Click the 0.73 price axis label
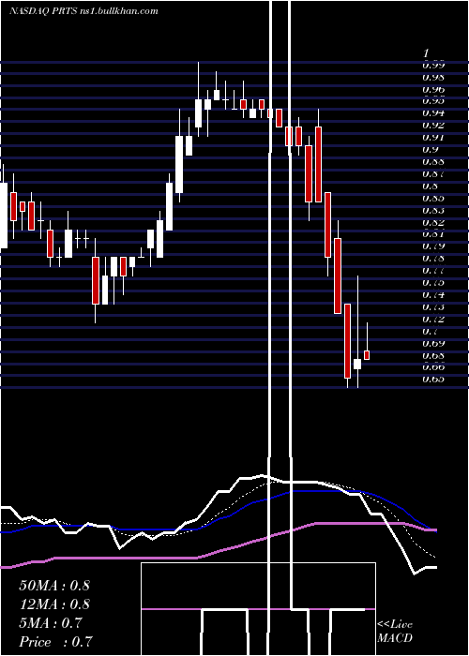The height and width of the screenshot is (656, 469). [x=433, y=306]
